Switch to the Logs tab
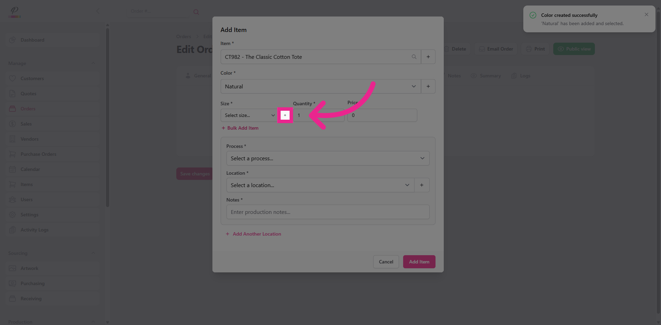 (525, 76)
